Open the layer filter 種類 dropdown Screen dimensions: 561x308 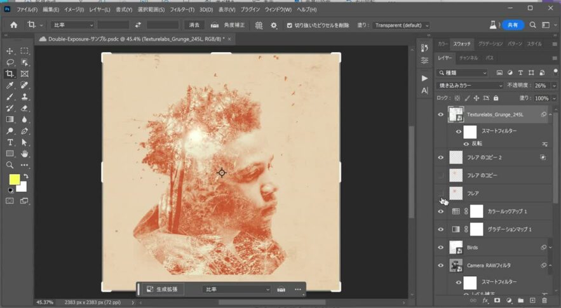pos(462,73)
